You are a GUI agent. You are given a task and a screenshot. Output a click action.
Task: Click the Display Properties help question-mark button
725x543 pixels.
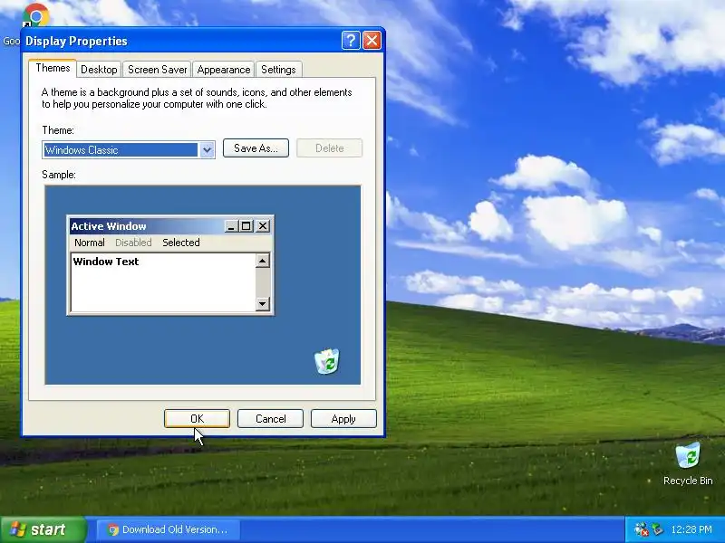(351, 41)
